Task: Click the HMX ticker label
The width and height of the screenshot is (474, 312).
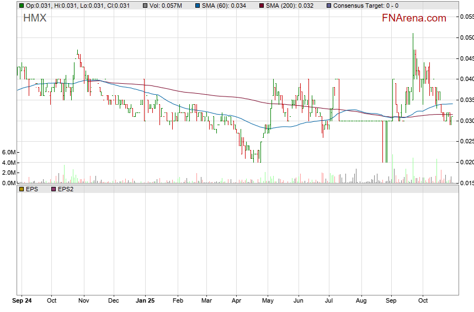Action: (x=35, y=18)
